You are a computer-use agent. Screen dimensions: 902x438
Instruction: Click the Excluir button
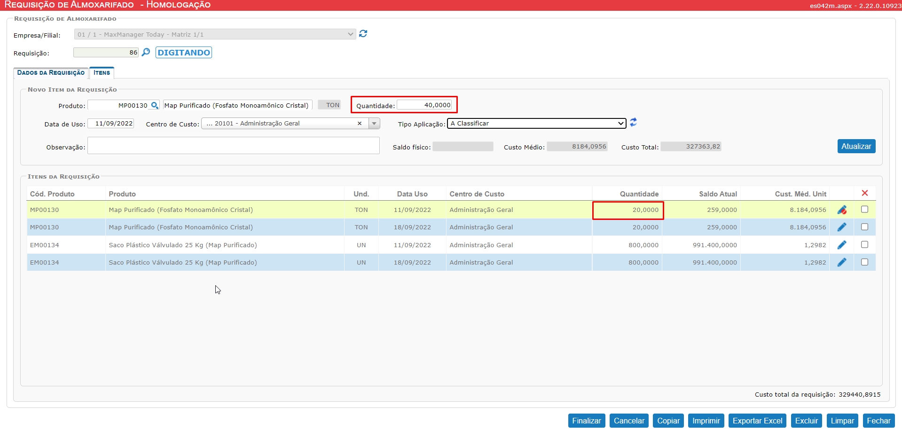(807, 421)
